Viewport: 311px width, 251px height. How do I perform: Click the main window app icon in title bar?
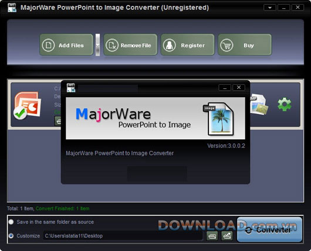point(12,8)
